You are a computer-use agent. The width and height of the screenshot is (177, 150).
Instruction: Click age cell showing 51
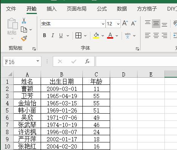(x=96, y=110)
